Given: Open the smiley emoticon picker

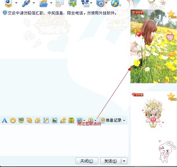Looking at the screenshot, I should pyautogui.click(x=13, y=120).
